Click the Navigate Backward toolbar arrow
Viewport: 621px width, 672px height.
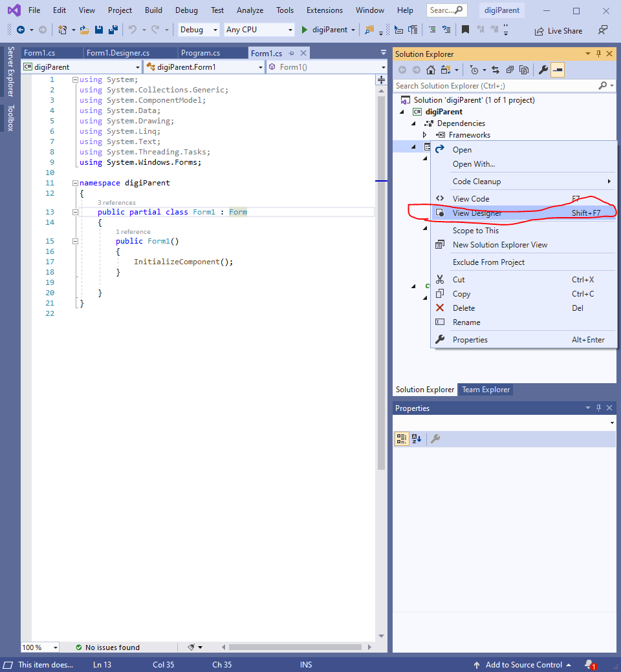pyautogui.click(x=20, y=30)
